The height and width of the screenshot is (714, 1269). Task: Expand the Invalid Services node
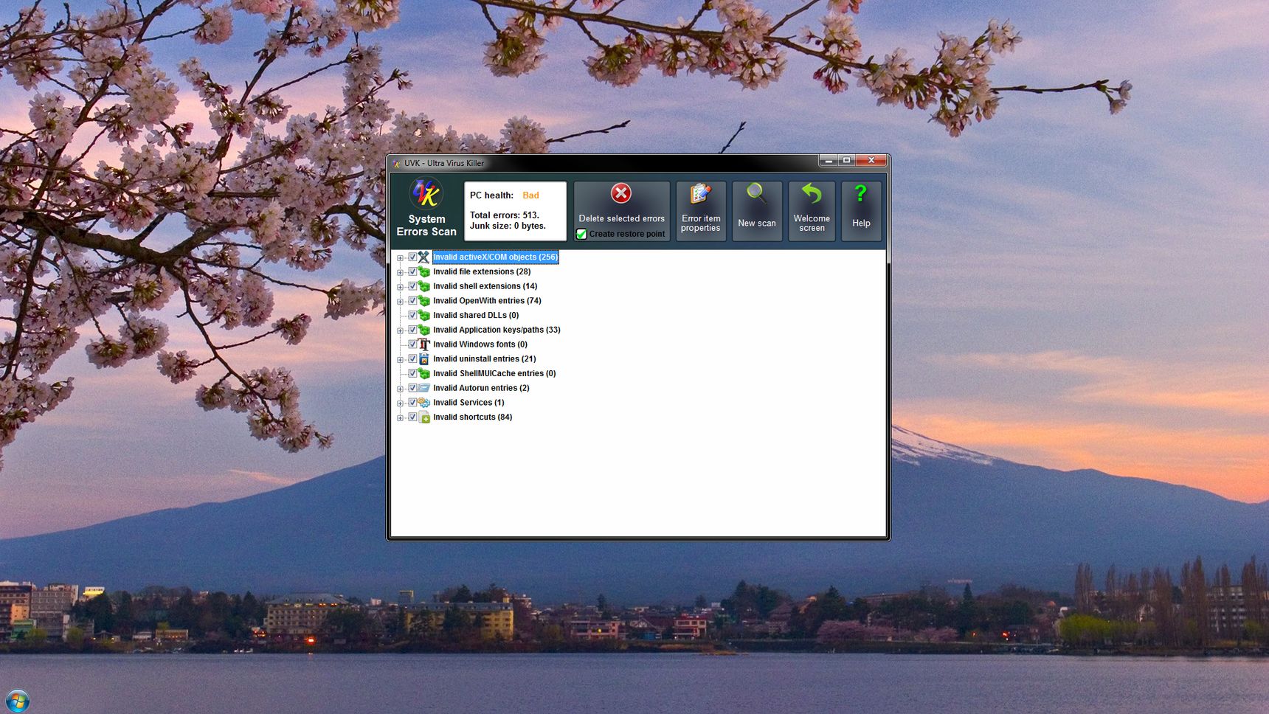tap(400, 403)
